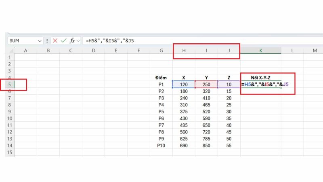Select column A header
The width and height of the screenshot is (323, 182).
click(25, 51)
